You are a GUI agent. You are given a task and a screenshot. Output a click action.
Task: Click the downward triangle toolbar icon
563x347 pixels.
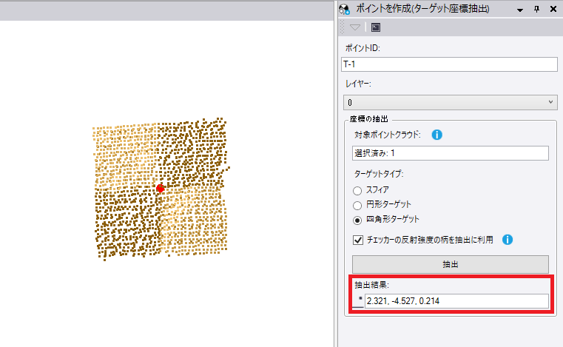click(355, 27)
